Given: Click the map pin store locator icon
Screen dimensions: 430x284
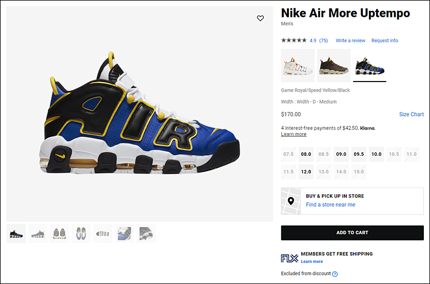Looking at the screenshot, I should [291, 201].
